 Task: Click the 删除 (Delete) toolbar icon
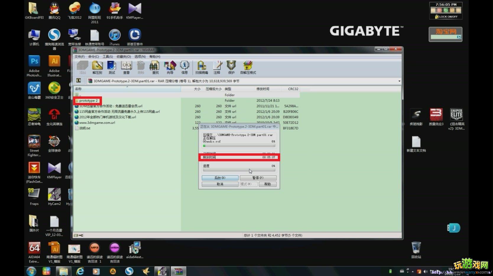click(141, 68)
